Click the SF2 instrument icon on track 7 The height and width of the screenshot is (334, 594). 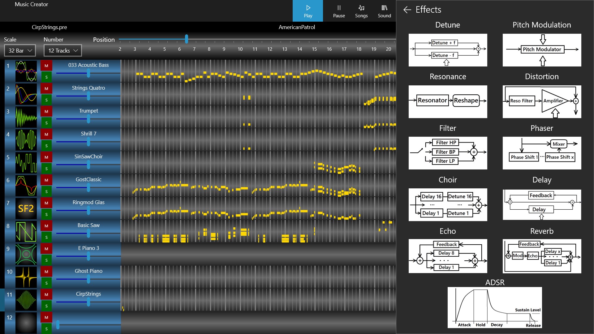click(x=26, y=208)
